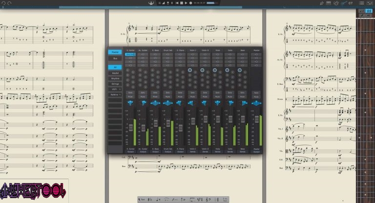Screen dimensions: 375x203
Task: Select the Bus tab in mixer
Action: (x=115, y=58)
